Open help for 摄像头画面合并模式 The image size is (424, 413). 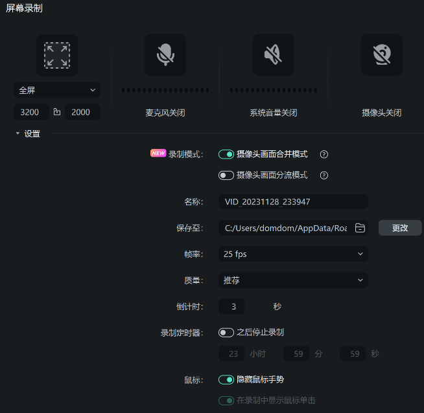pos(324,155)
